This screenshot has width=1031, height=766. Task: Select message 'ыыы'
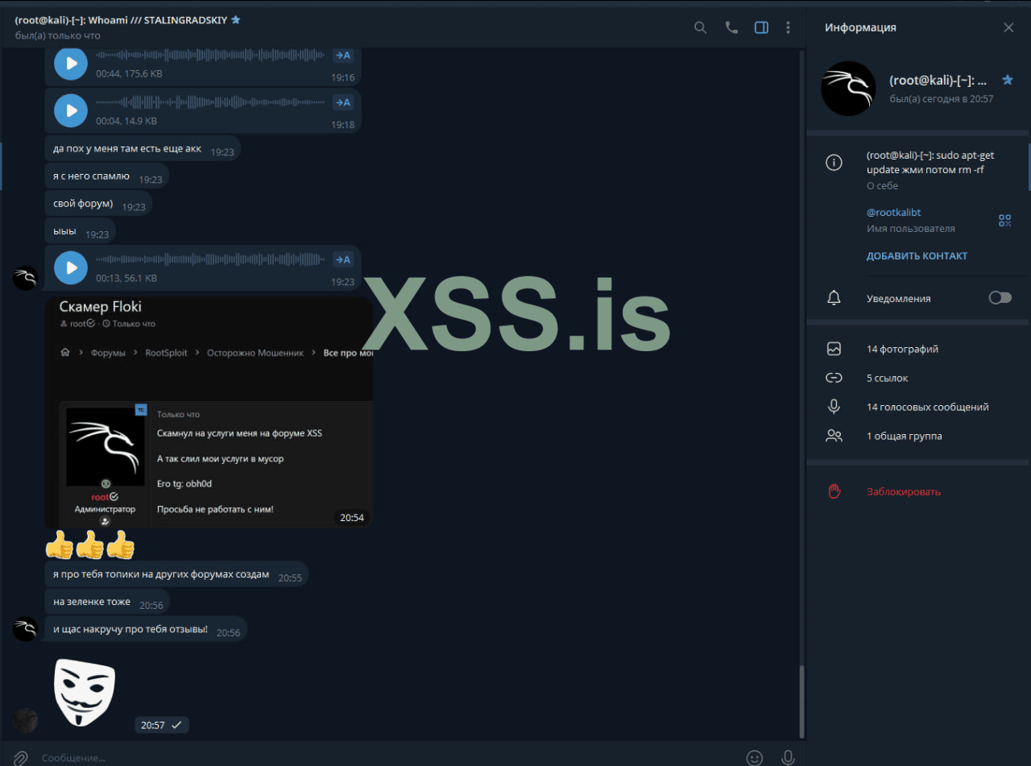click(80, 231)
